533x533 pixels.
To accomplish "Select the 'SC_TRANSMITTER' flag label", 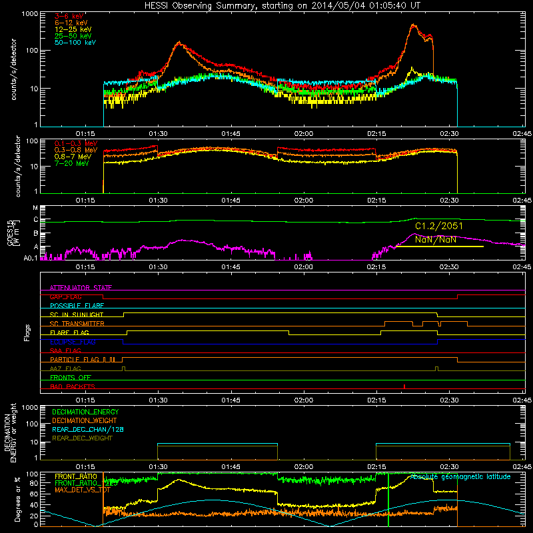I will (x=77, y=324).
